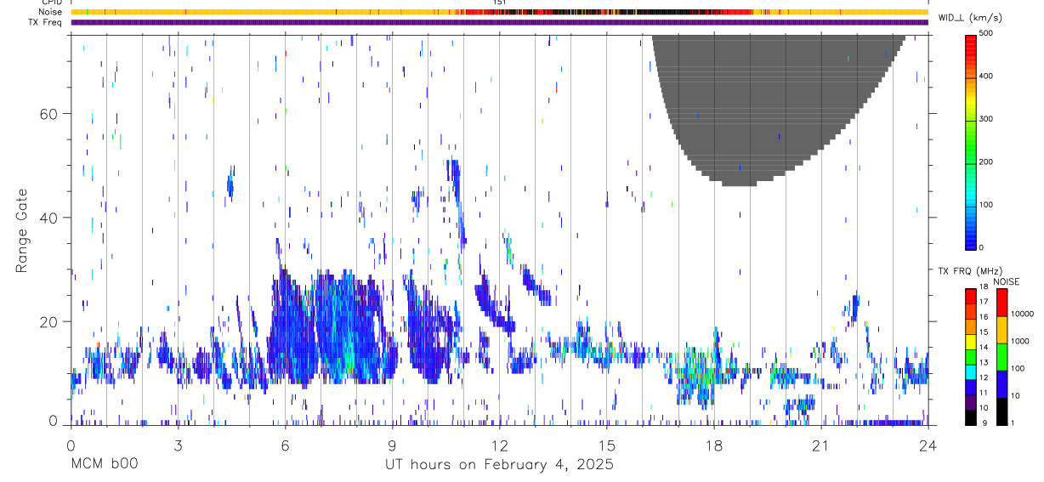
Task: Click the green segment of the NOISE colorbar
Action: click(1002, 357)
